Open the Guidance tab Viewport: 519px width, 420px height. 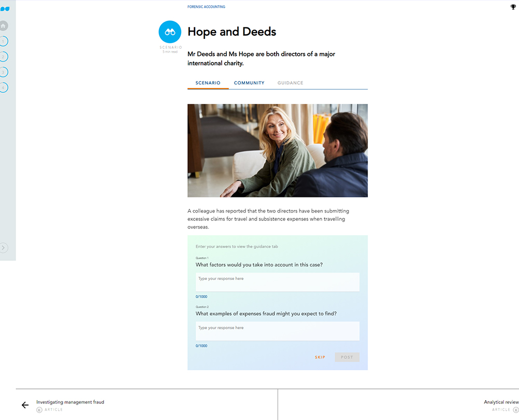pos(290,83)
